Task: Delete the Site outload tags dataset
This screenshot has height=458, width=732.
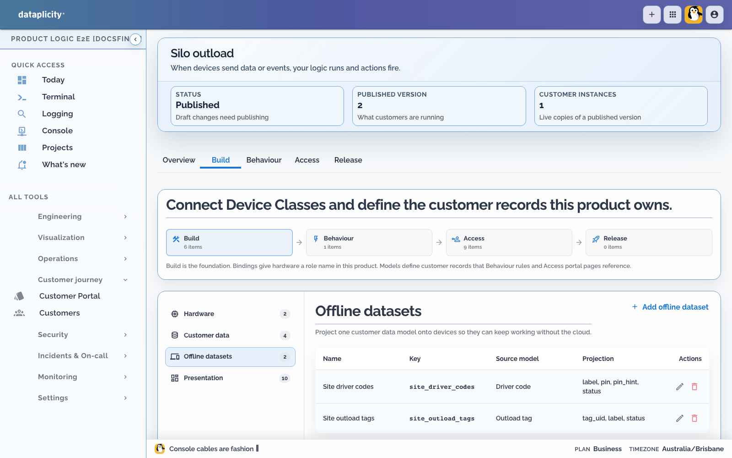Action: click(x=694, y=419)
